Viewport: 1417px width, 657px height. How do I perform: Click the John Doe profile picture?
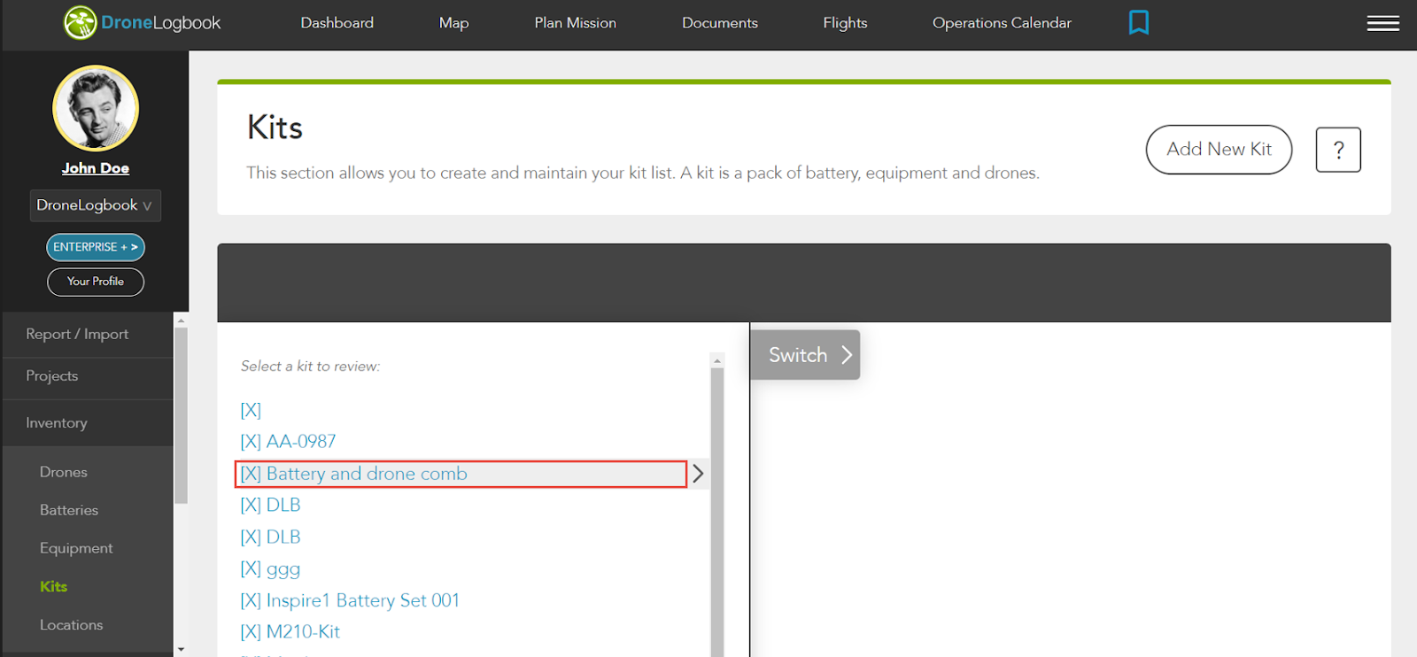96,109
